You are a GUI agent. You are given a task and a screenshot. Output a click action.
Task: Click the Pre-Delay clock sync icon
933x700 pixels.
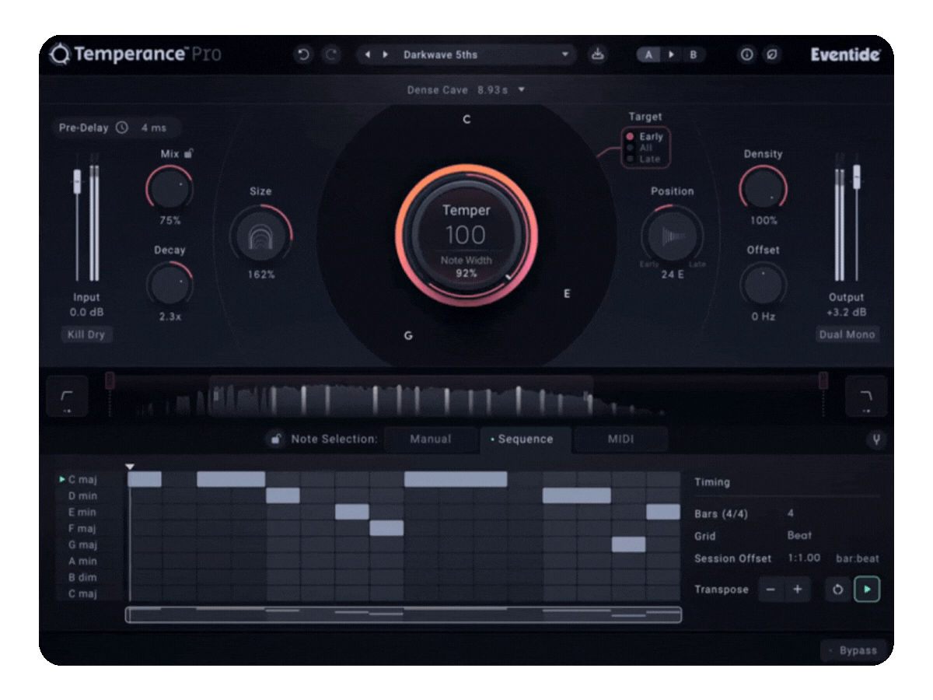tap(122, 128)
